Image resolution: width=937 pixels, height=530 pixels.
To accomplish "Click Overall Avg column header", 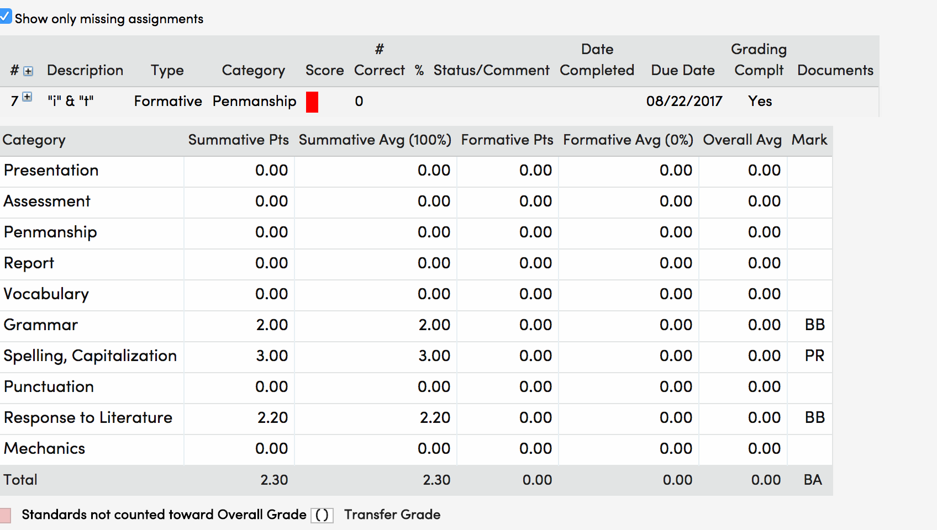I will pos(742,140).
